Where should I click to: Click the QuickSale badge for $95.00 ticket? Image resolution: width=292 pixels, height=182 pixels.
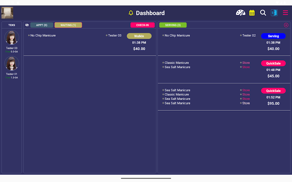[273, 91]
